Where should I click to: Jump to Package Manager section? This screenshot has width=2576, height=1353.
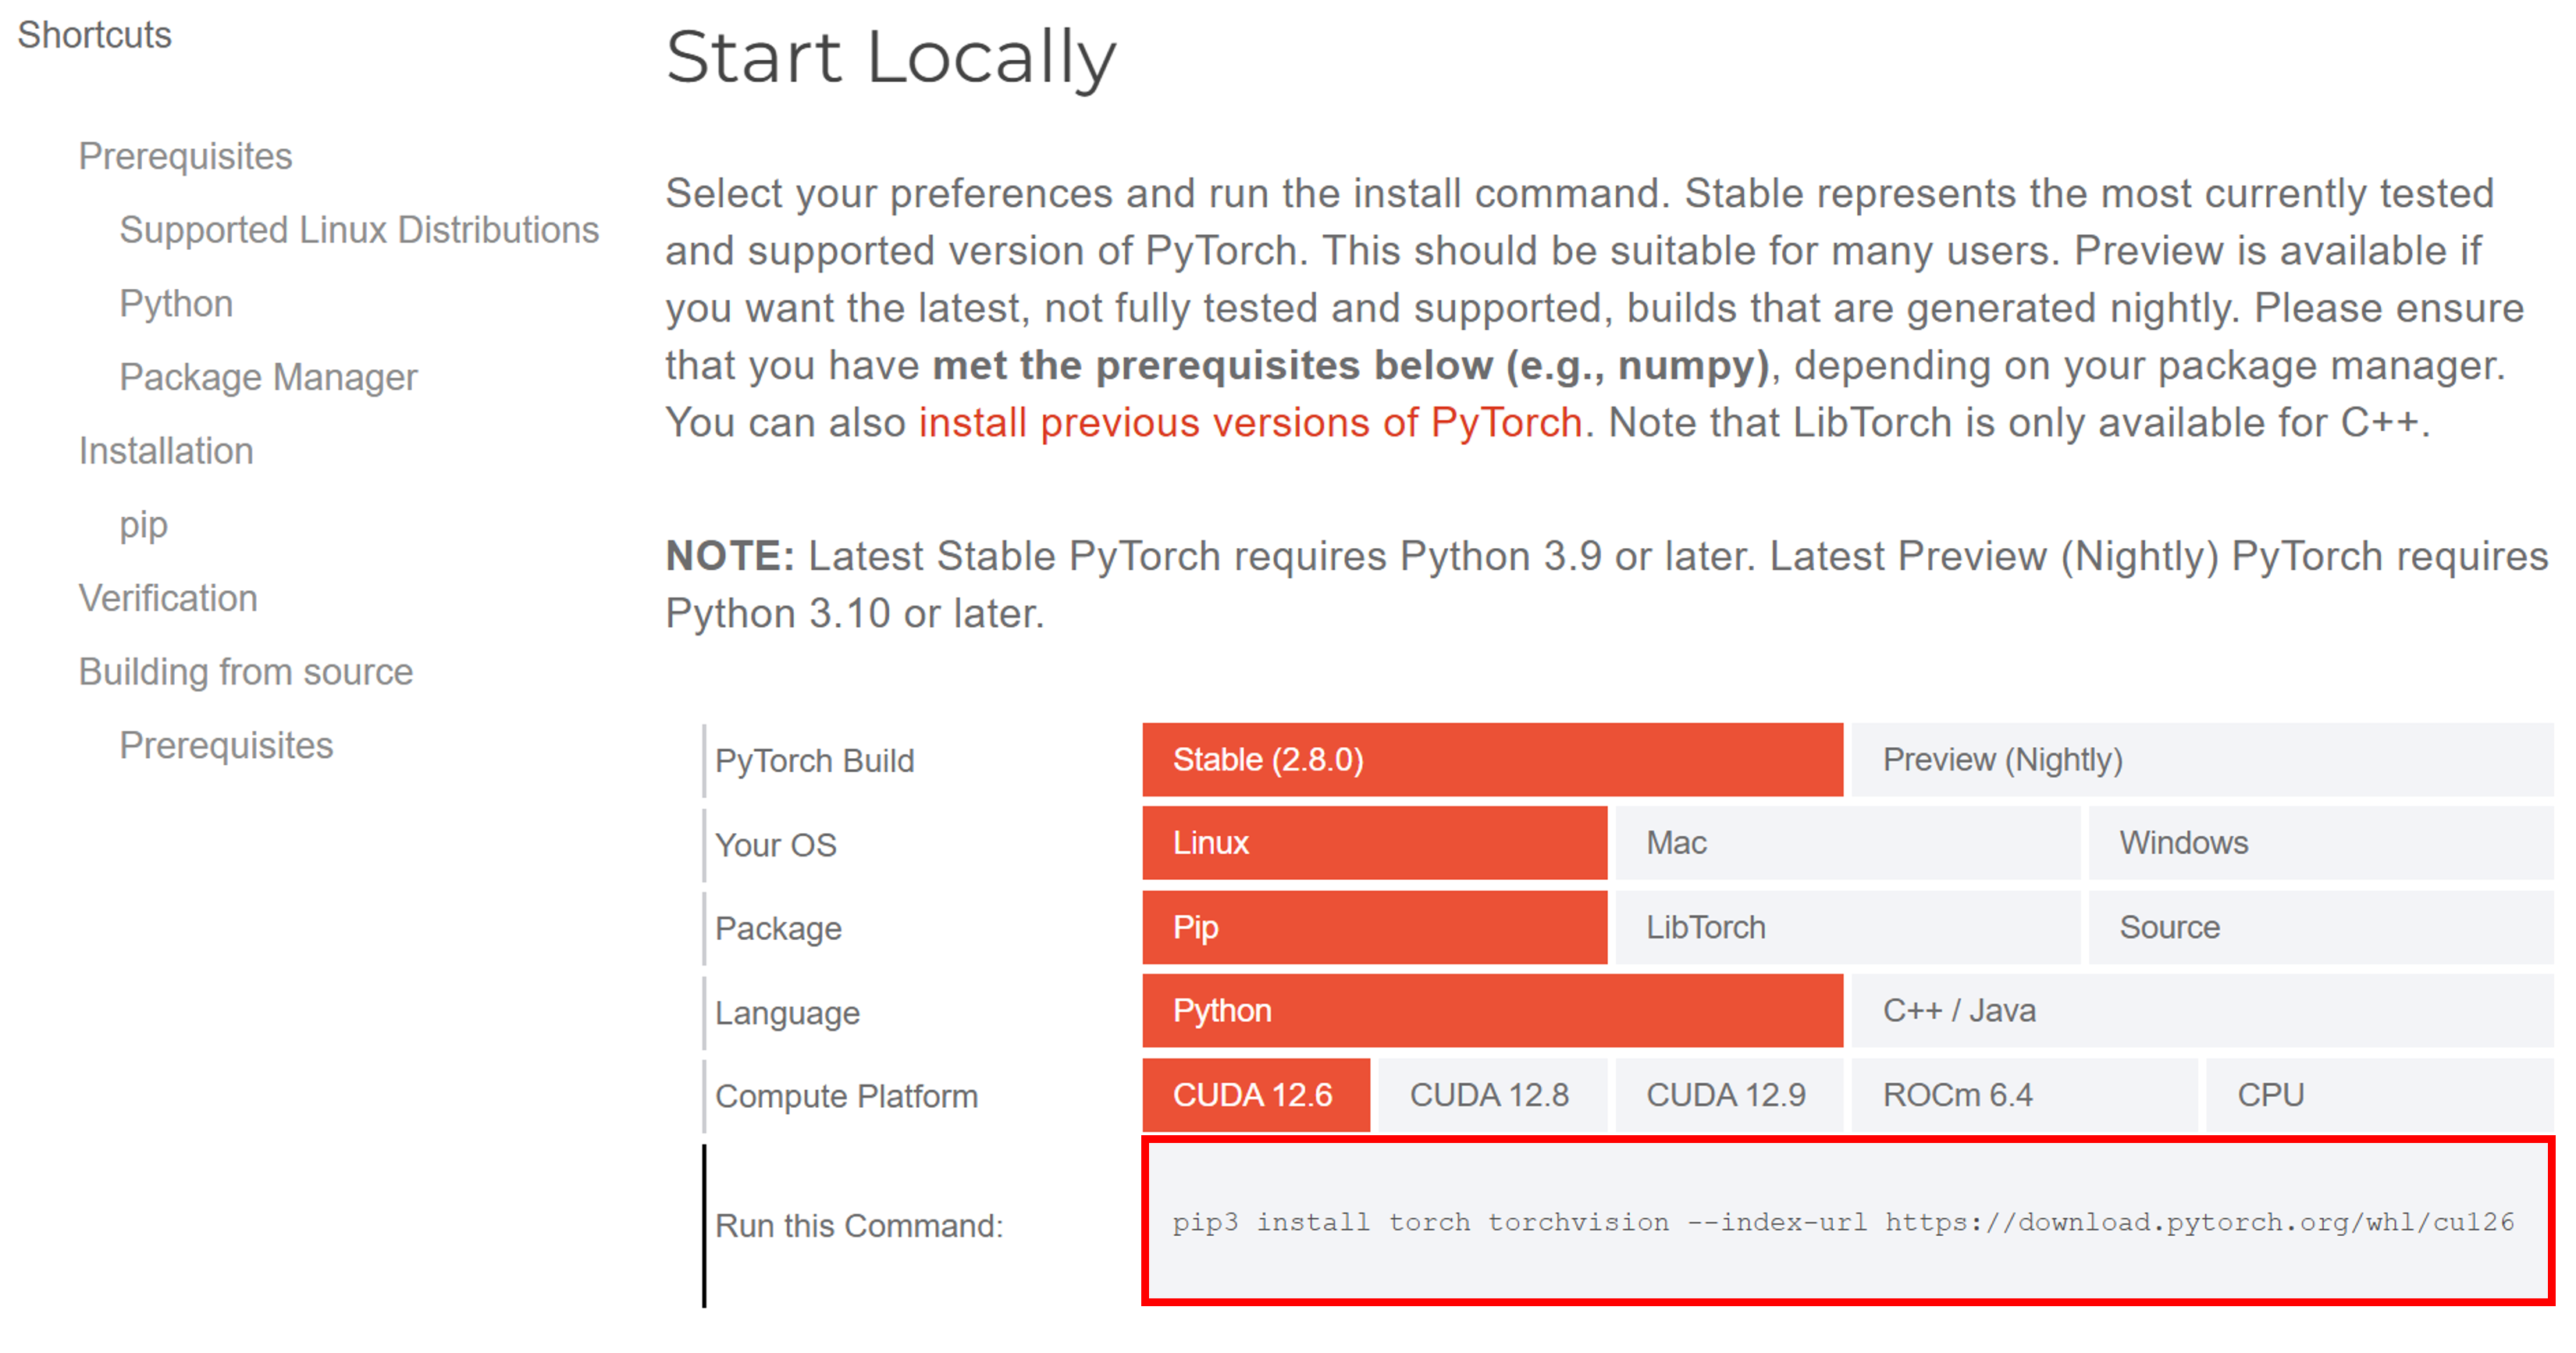tap(268, 377)
